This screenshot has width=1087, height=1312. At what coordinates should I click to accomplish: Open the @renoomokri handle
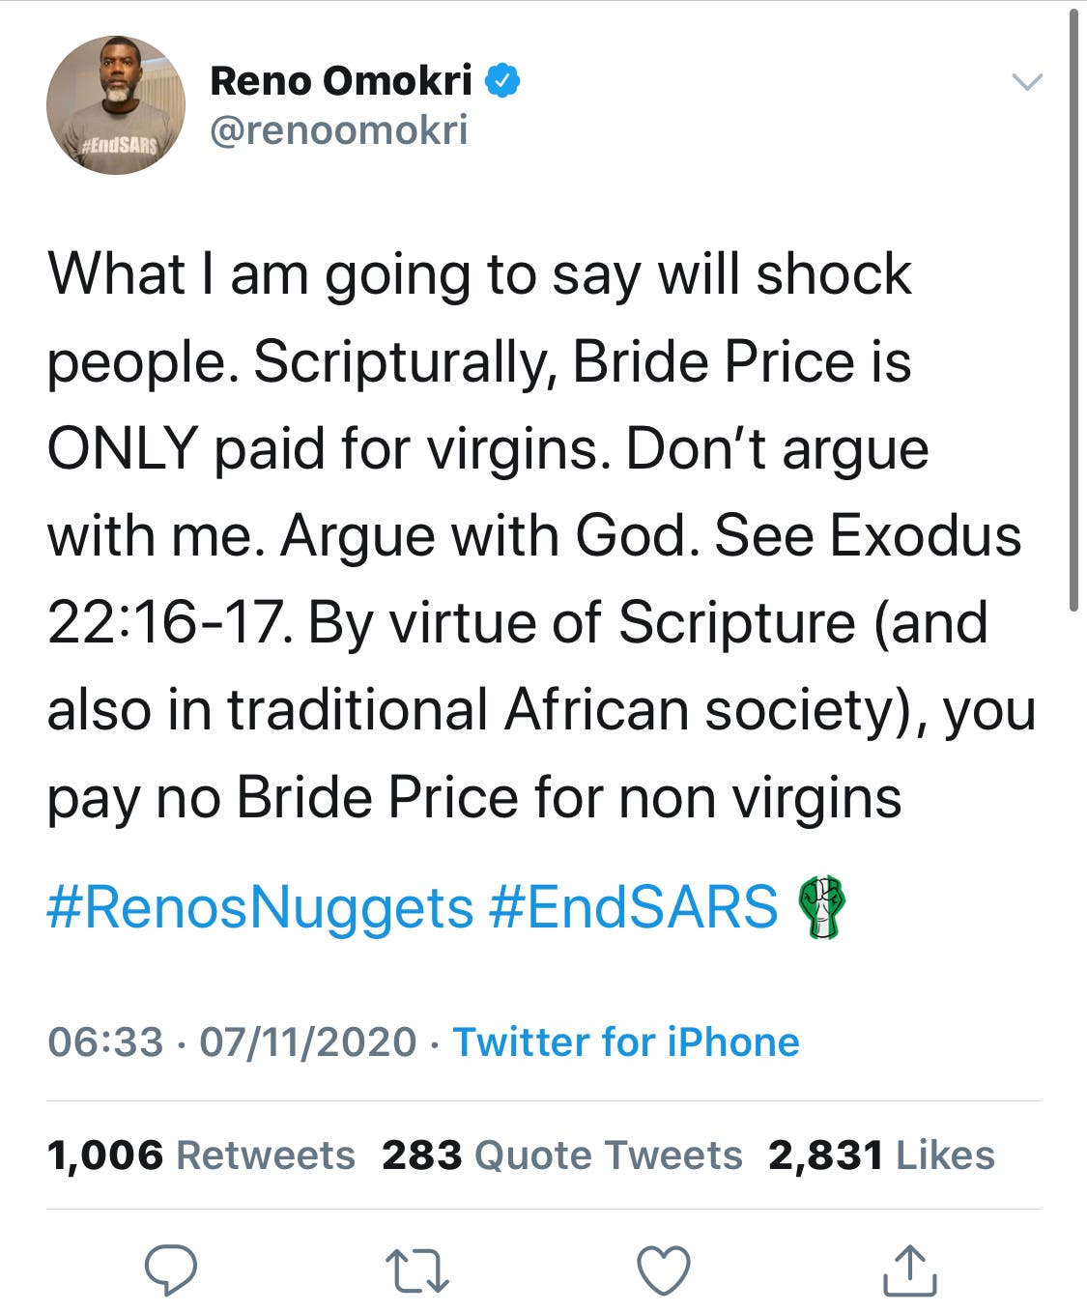339,130
